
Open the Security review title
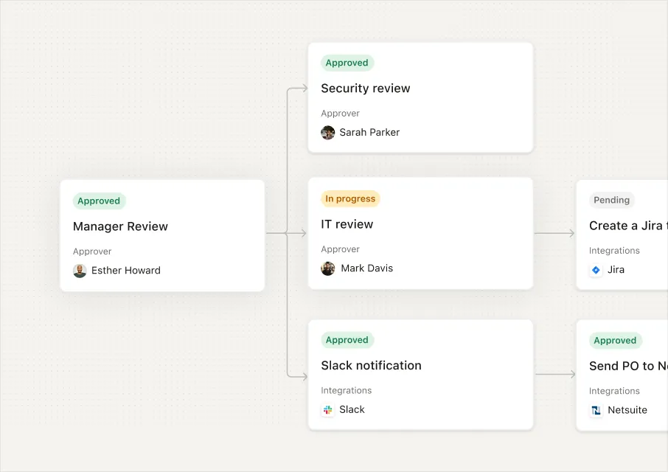[x=366, y=88]
